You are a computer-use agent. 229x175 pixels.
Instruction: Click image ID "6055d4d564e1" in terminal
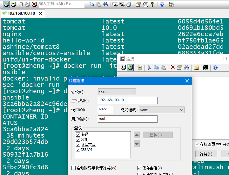(x=201, y=22)
